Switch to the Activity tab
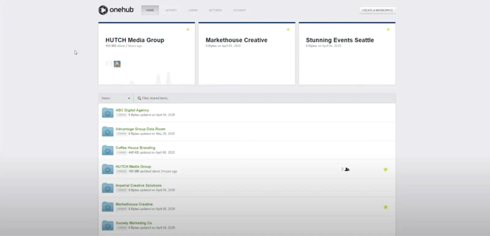Viewport: 490px width, 236px height. pos(171,10)
